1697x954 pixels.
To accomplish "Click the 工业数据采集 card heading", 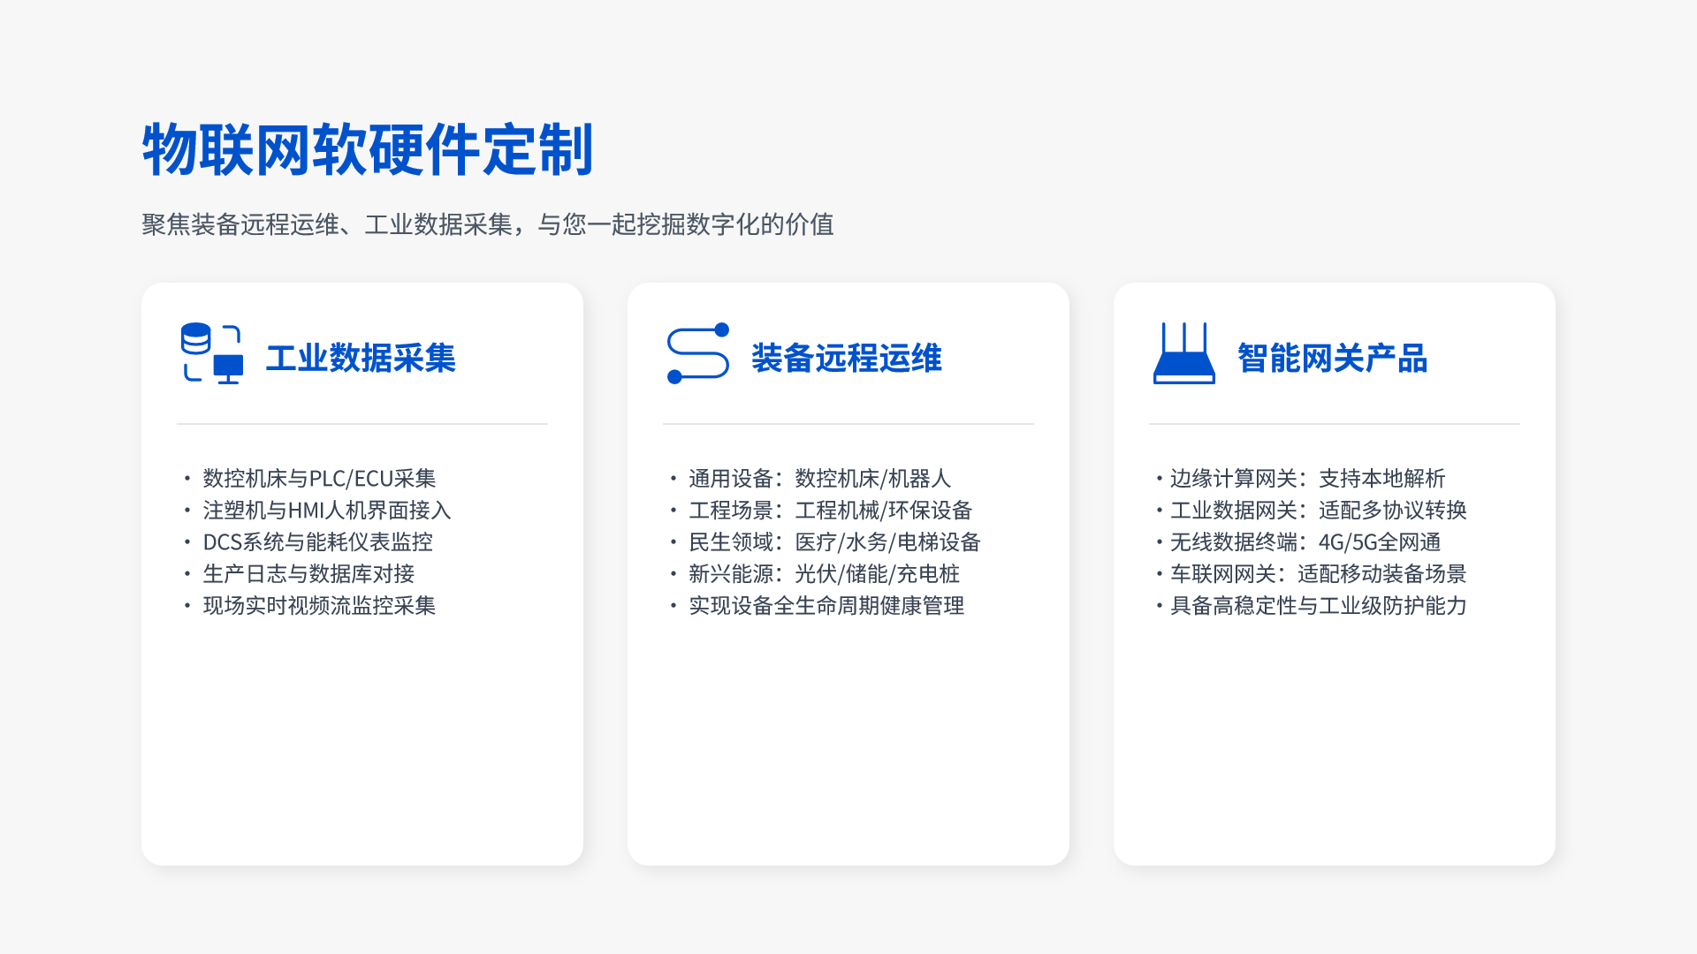I will coord(361,359).
